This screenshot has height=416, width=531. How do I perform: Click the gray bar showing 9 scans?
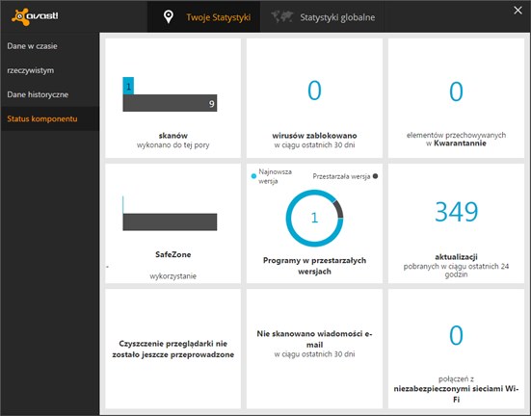[x=170, y=103]
